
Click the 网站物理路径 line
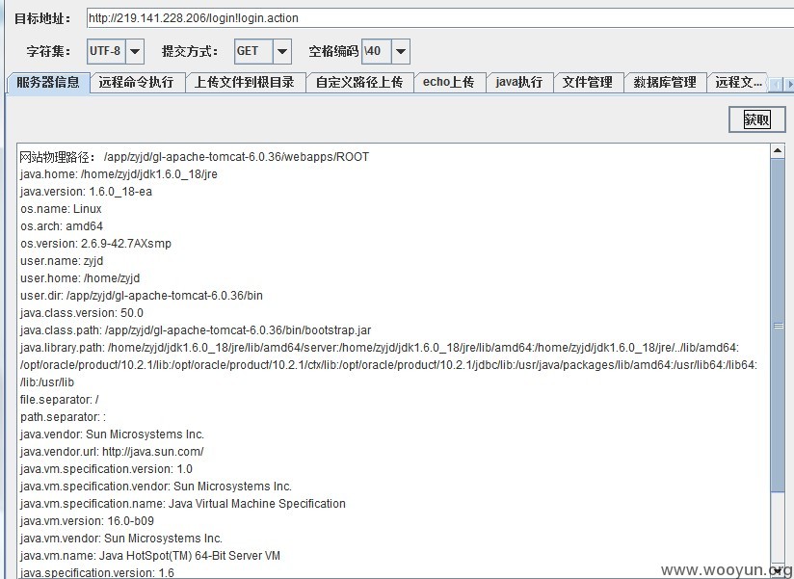(195, 157)
